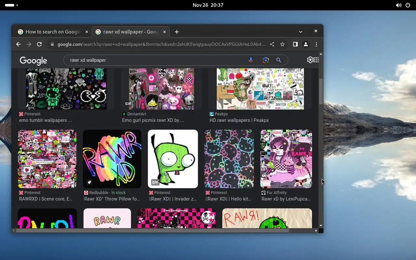The image size is (416, 260).
Task: Open the power menu in top bar
Action: (x=408, y=5)
